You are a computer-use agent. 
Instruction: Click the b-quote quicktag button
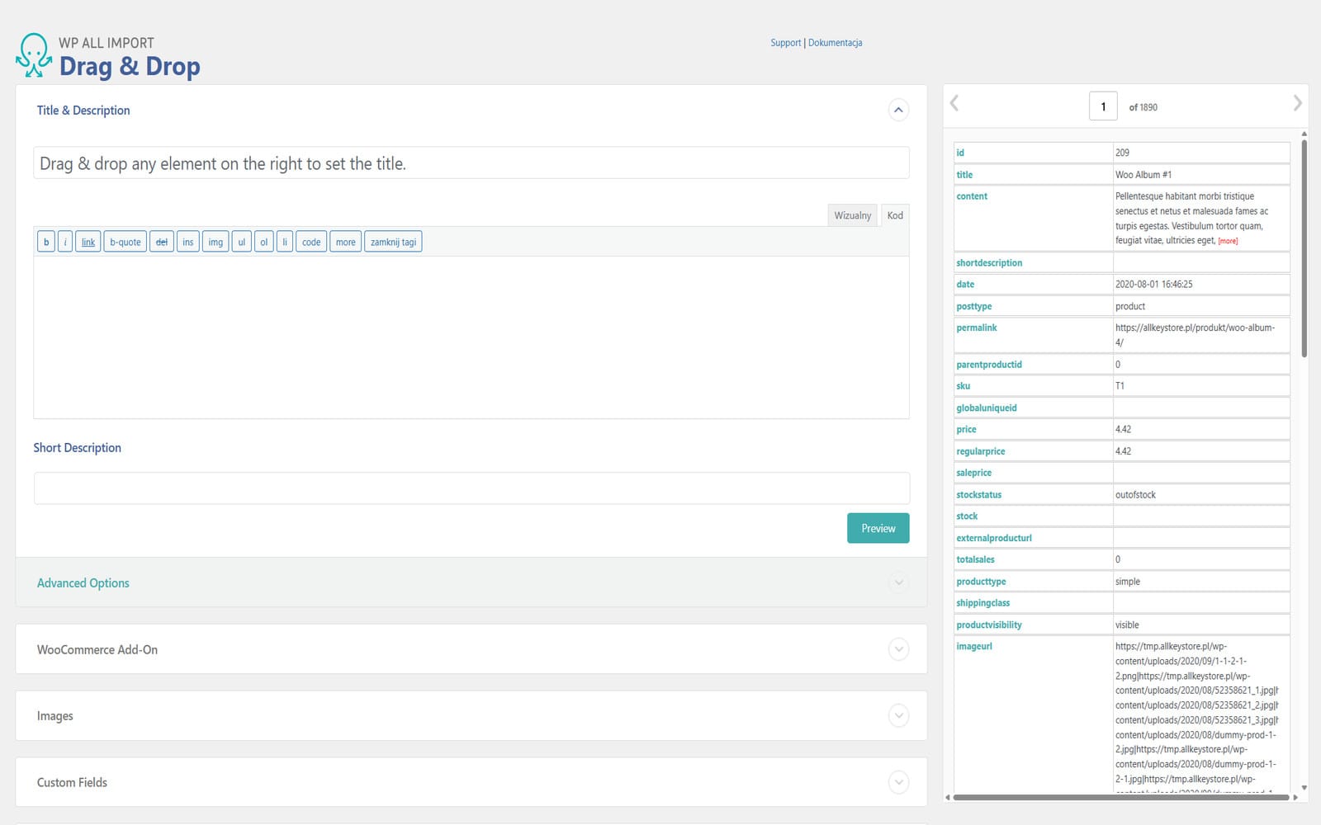tap(125, 242)
